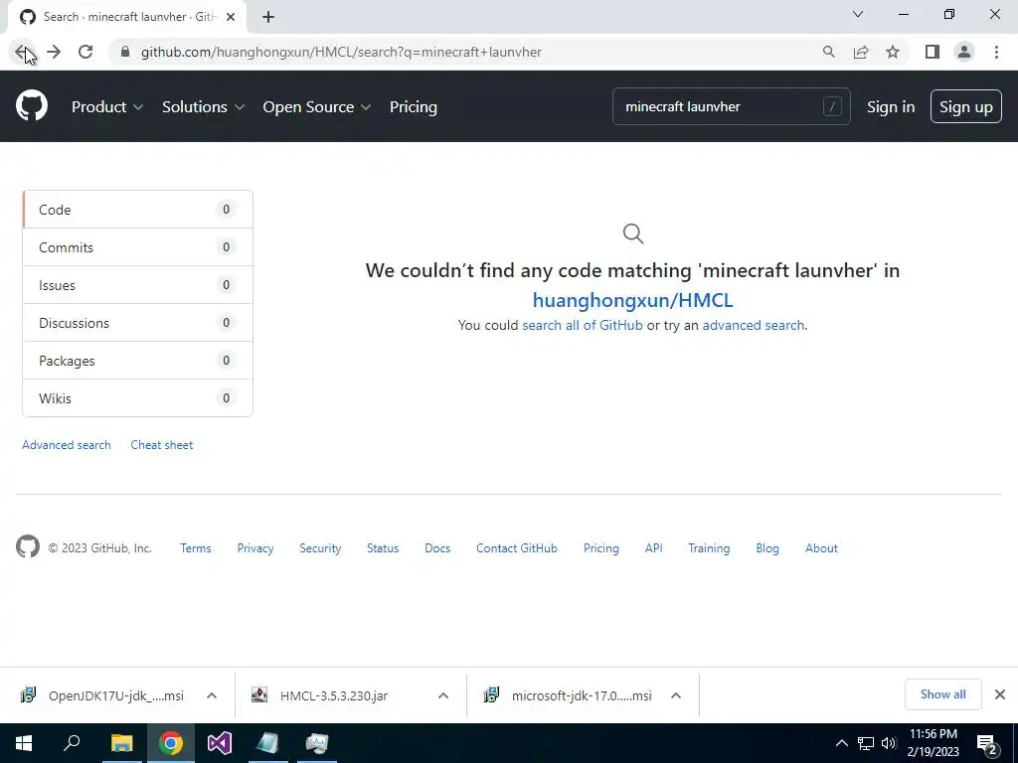
Task: Focus the 'minecraft launvher' search box
Action: pyautogui.click(x=731, y=106)
